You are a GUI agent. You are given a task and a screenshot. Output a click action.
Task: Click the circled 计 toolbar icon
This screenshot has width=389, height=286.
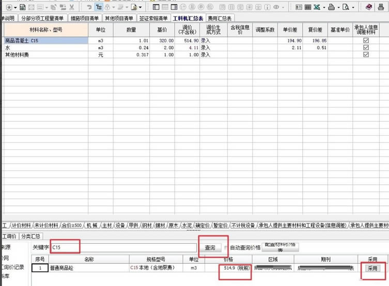[x=183, y=7]
